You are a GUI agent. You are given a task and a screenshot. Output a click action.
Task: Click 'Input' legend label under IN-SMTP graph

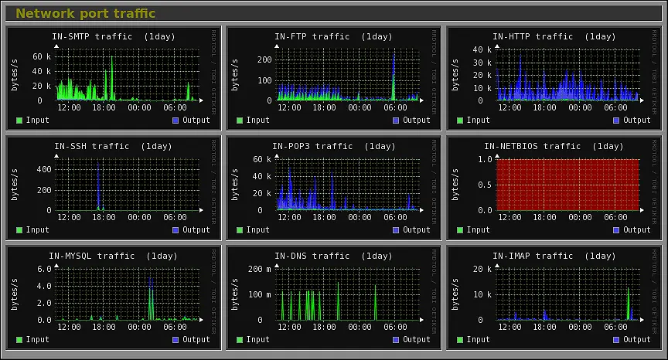[x=37, y=121]
